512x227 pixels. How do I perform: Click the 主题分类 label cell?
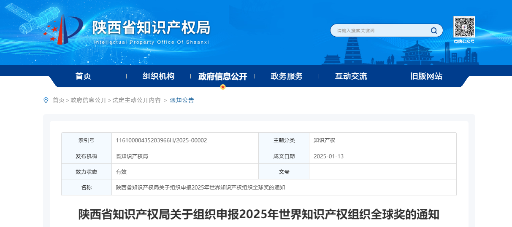pos(284,140)
